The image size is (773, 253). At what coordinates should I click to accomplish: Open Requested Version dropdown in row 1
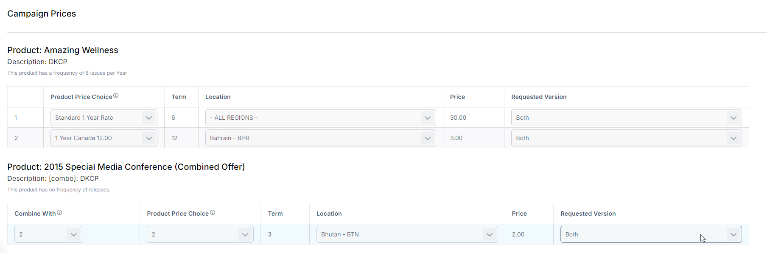[626, 118]
